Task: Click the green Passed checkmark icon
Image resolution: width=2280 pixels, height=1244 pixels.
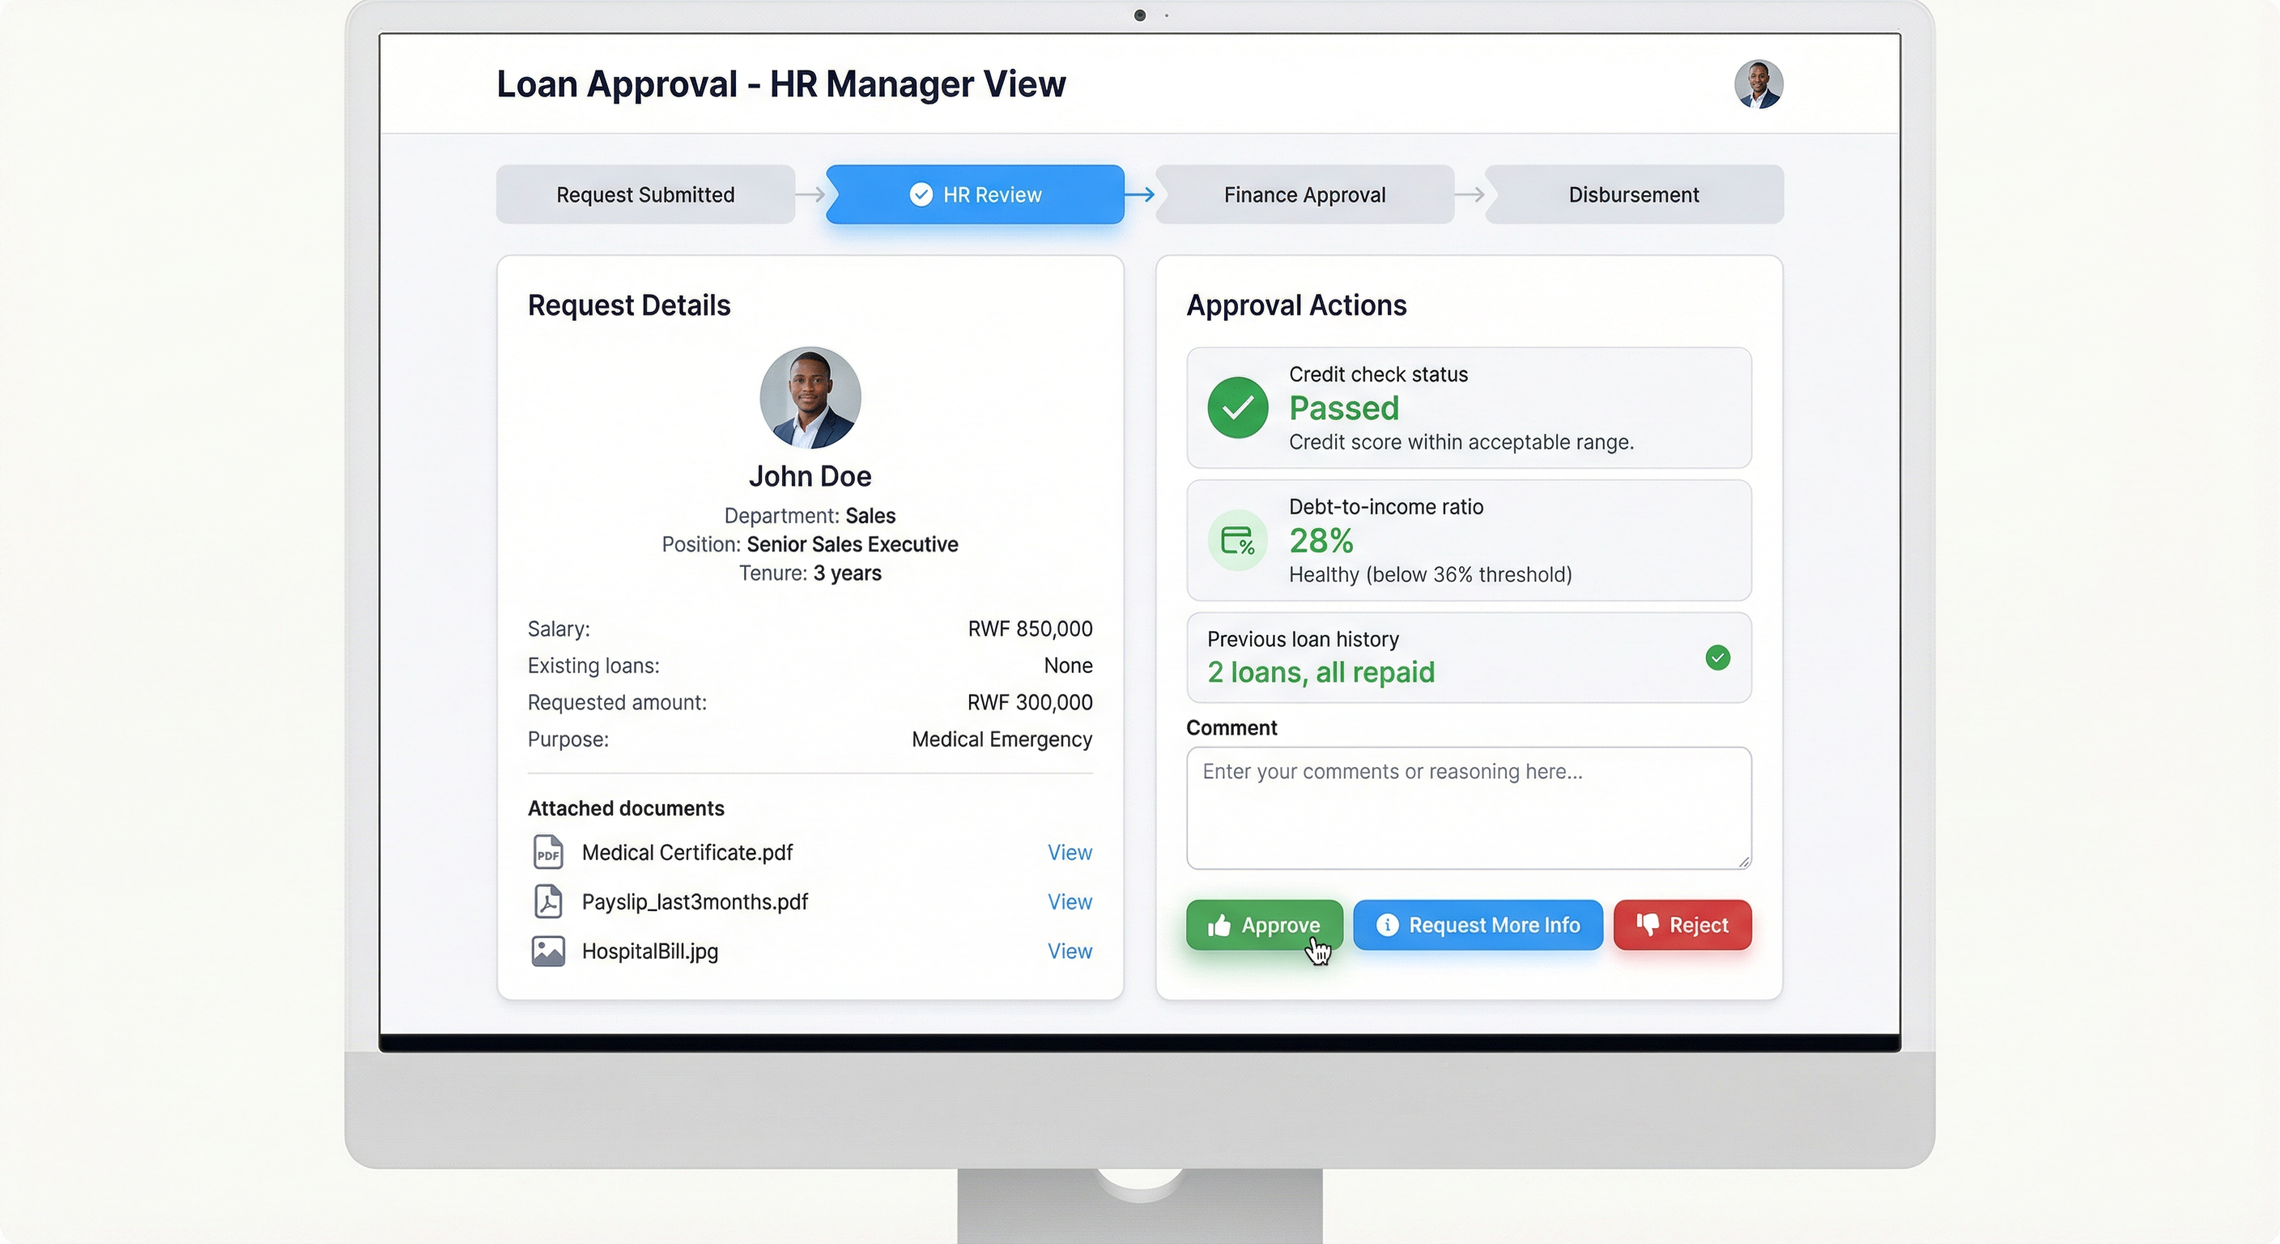Action: (x=1237, y=408)
